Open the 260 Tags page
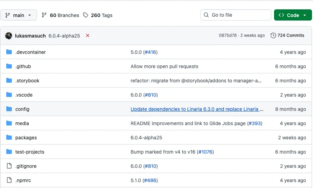The width and height of the screenshot is (313, 188). pos(98,15)
